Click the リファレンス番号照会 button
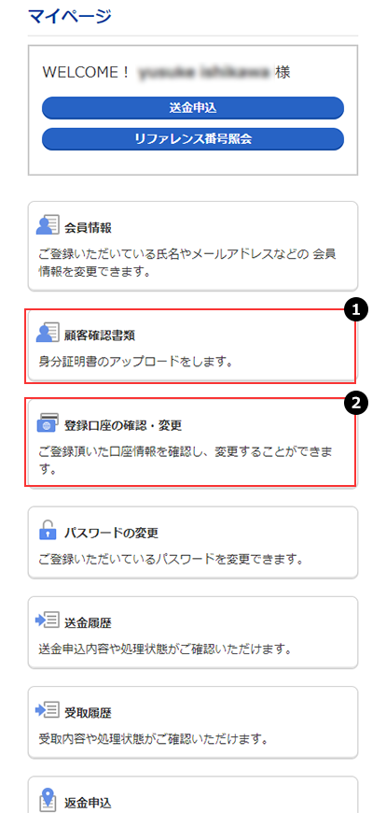Viewport: 386px width, 813px height. (193, 139)
